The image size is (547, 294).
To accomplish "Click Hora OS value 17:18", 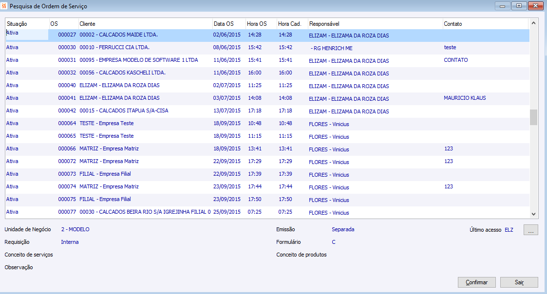I will coord(255,110).
